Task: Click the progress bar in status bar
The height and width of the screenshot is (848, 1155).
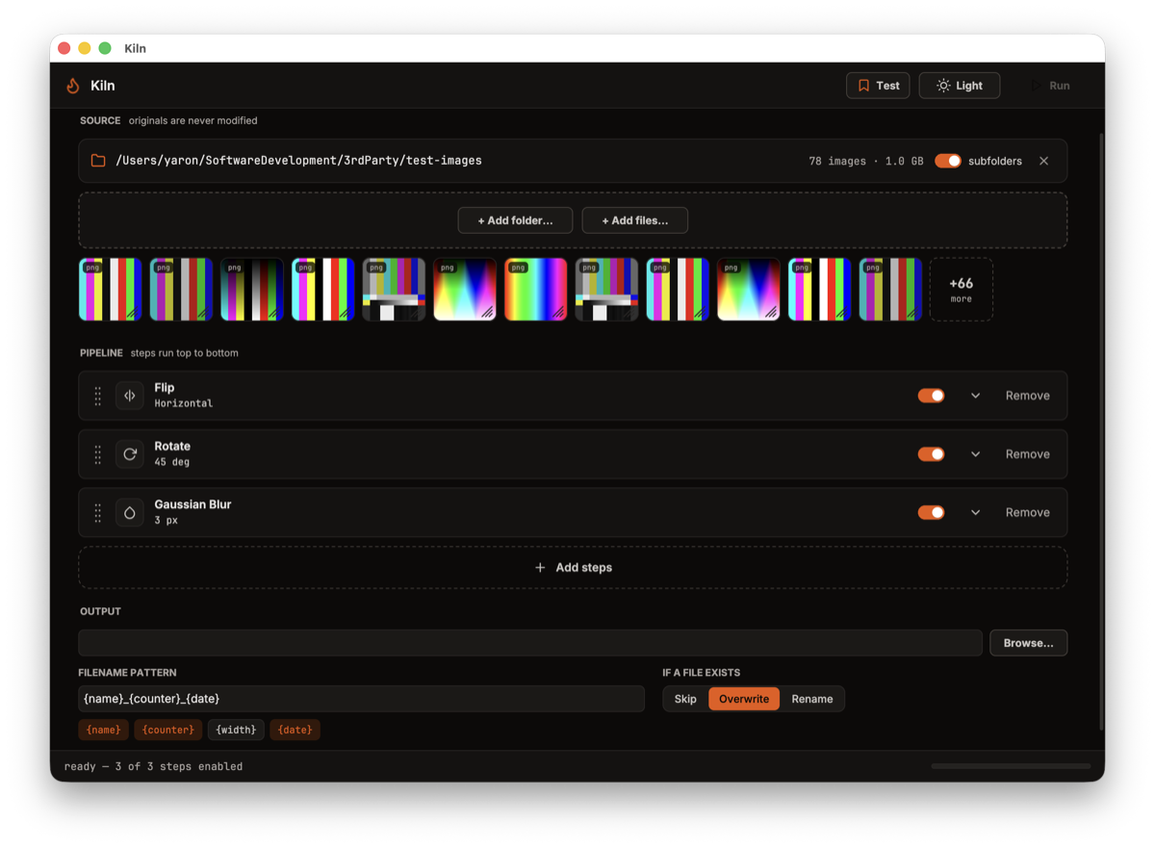Action: coord(1011,766)
